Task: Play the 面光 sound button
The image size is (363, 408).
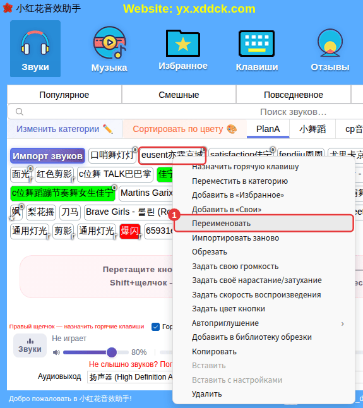Action: click(x=21, y=174)
